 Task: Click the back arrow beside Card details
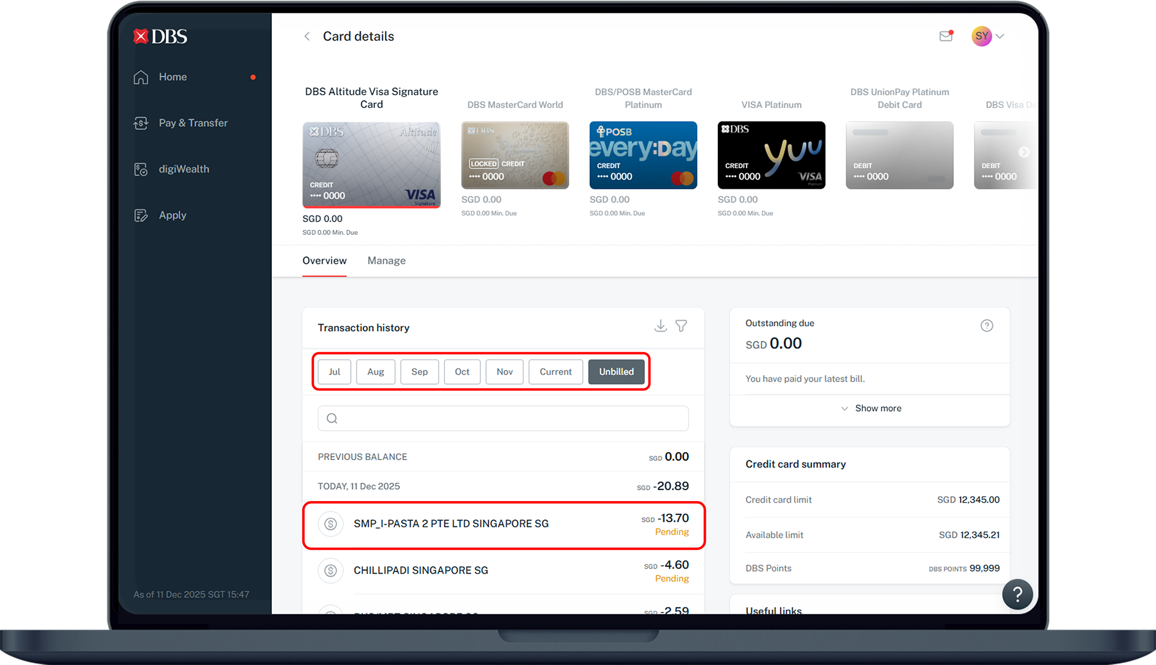pyautogui.click(x=307, y=36)
